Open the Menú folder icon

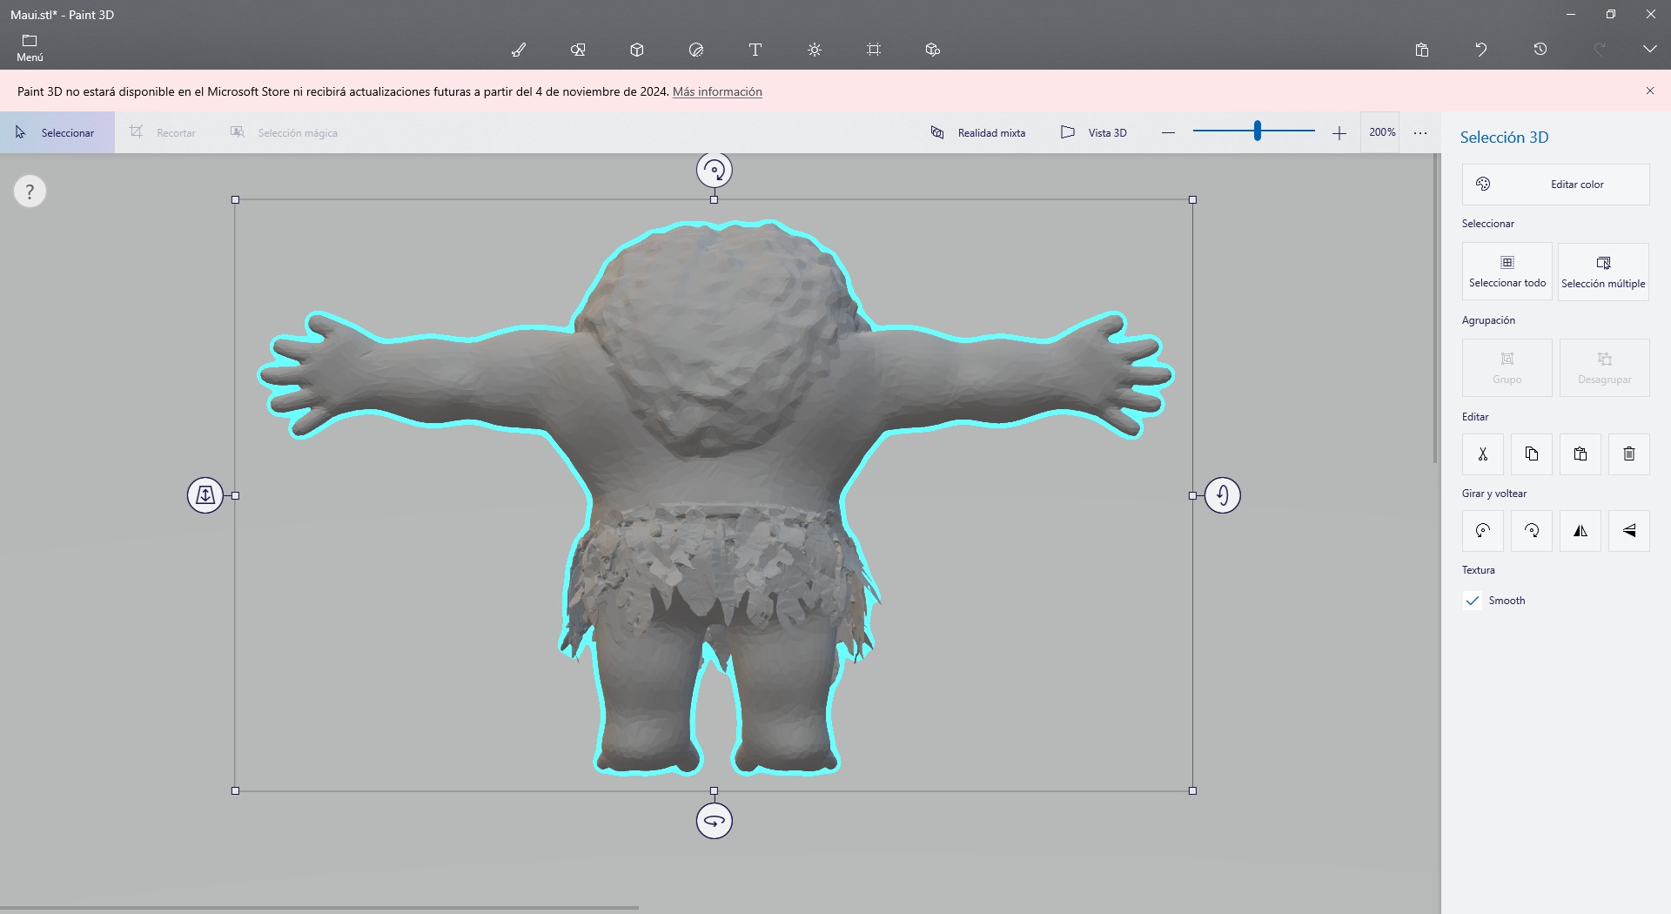pos(30,49)
